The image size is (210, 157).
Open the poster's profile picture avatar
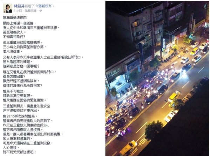tap(8, 8)
